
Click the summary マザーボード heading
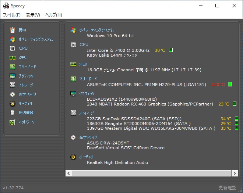[x=88, y=79]
